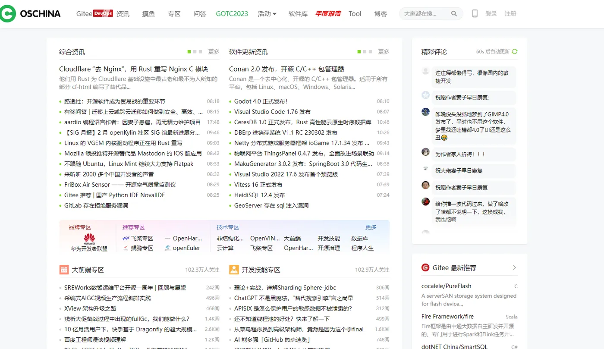Open Fire Framework/fire project

coord(447,316)
